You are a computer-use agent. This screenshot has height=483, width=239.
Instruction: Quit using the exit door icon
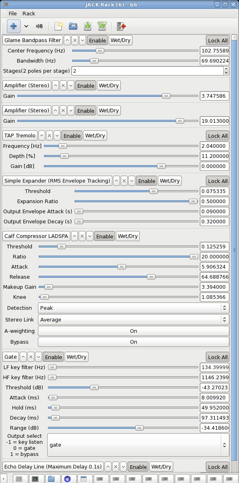click(x=122, y=26)
